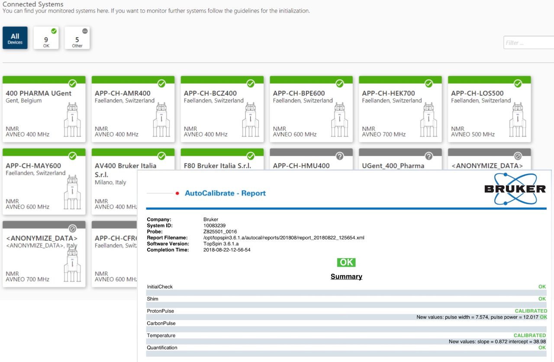The height and width of the screenshot is (362, 554).
Task: Click the question mark status icon on APP-CH-HMU400
Action: tap(340, 156)
